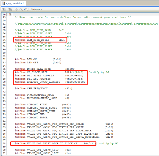
Task: Click the value (0x00008000UL)
Action: point(76,82)
